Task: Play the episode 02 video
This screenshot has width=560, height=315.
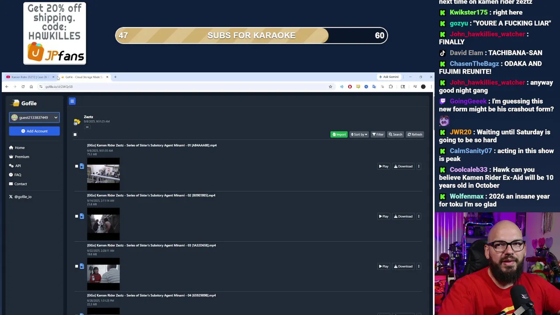Action: (384, 216)
